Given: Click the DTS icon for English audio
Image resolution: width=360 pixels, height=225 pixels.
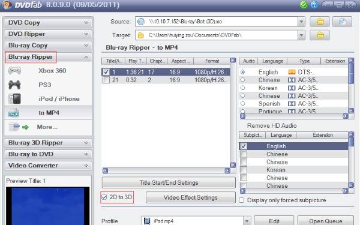Looking at the screenshot, I should click(x=292, y=72).
